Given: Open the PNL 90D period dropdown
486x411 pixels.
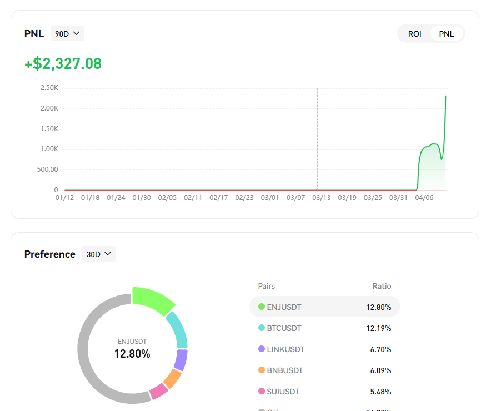Looking at the screenshot, I should [x=67, y=33].
